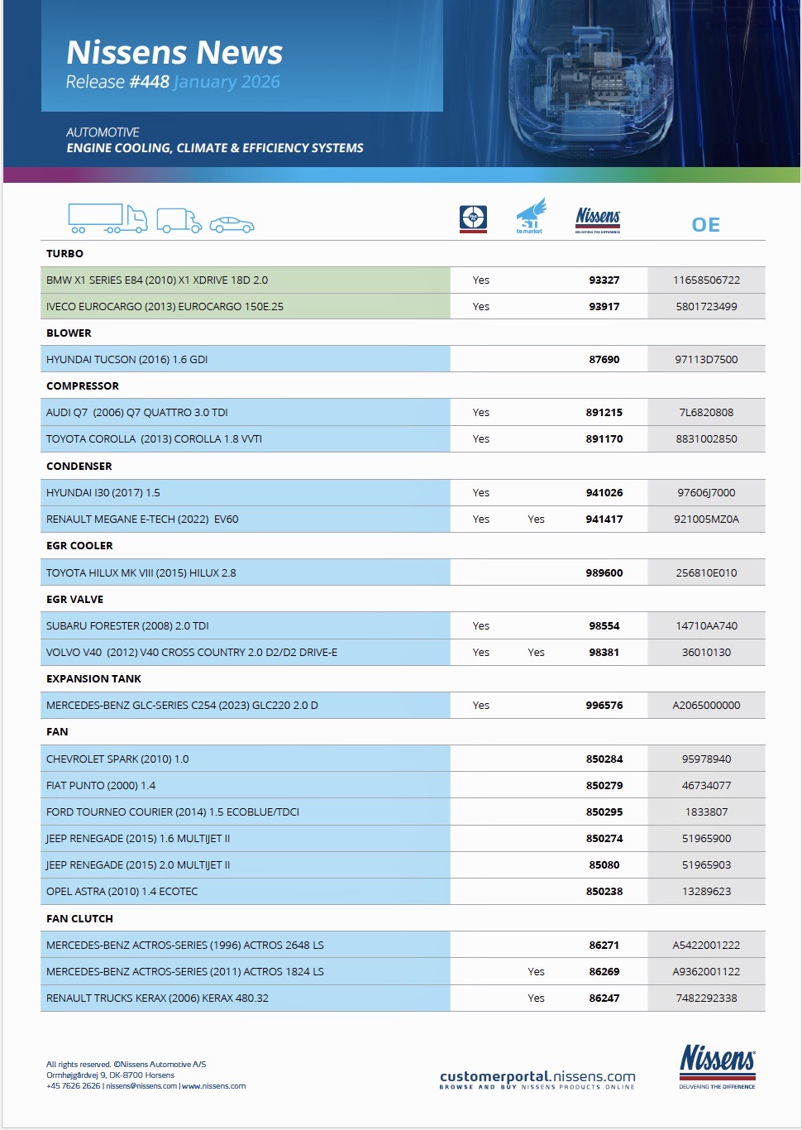Click the Nissens logo in the footer
Viewport: 802px width, 1130px height.
717,1066
